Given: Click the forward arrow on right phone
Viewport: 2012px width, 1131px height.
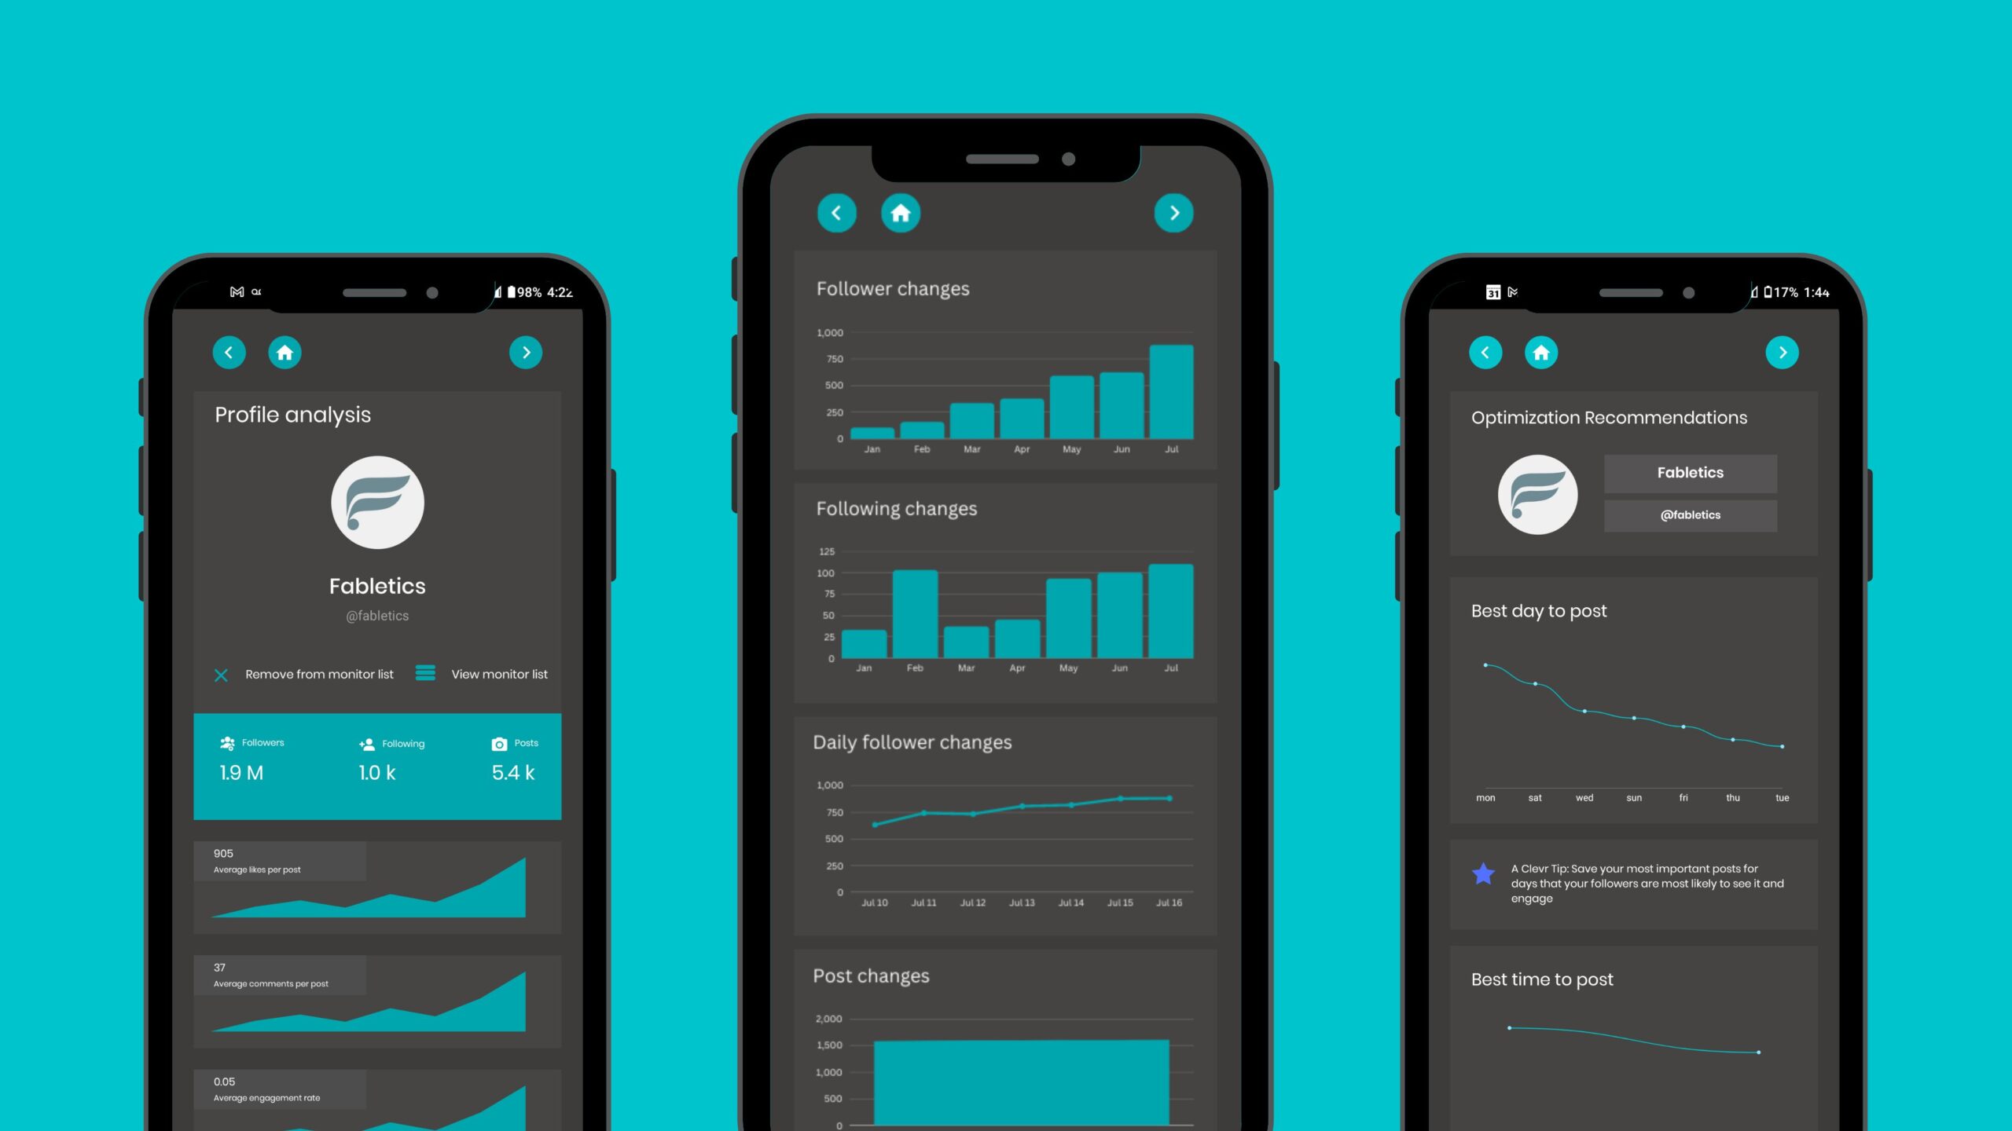Looking at the screenshot, I should pyautogui.click(x=1783, y=352).
